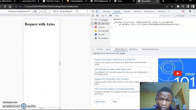The image size is (196, 110).
Task: Activate inspect element picker
Action: (x=93, y=11)
